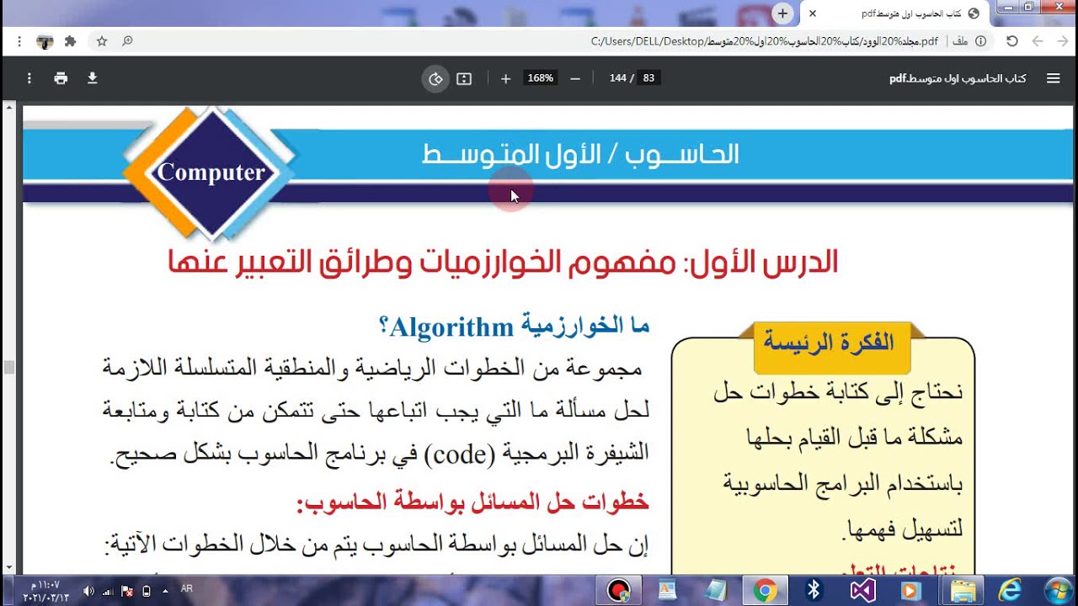Click the current page number field 83
The width and height of the screenshot is (1078, 606).
point(648,78)
